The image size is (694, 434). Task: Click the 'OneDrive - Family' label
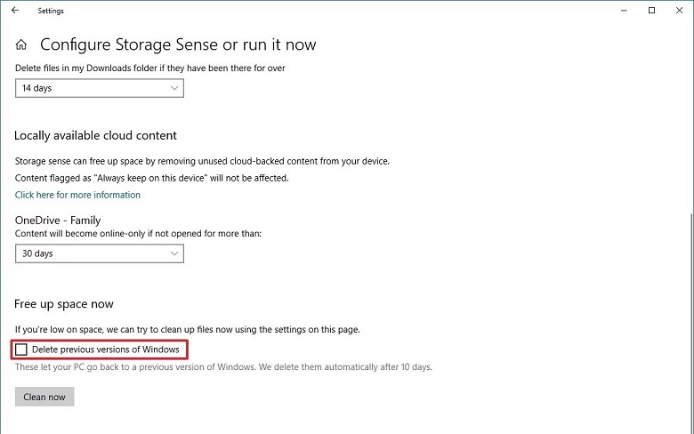click(58, 220)
